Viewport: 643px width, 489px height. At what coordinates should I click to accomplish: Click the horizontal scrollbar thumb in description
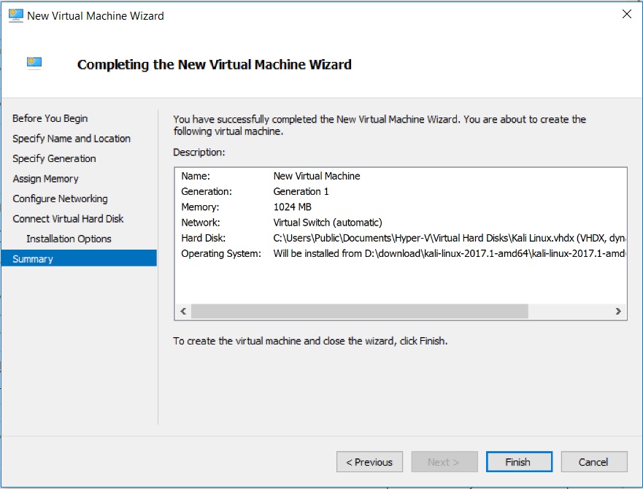pyautogui.click(x=360, y=312)
